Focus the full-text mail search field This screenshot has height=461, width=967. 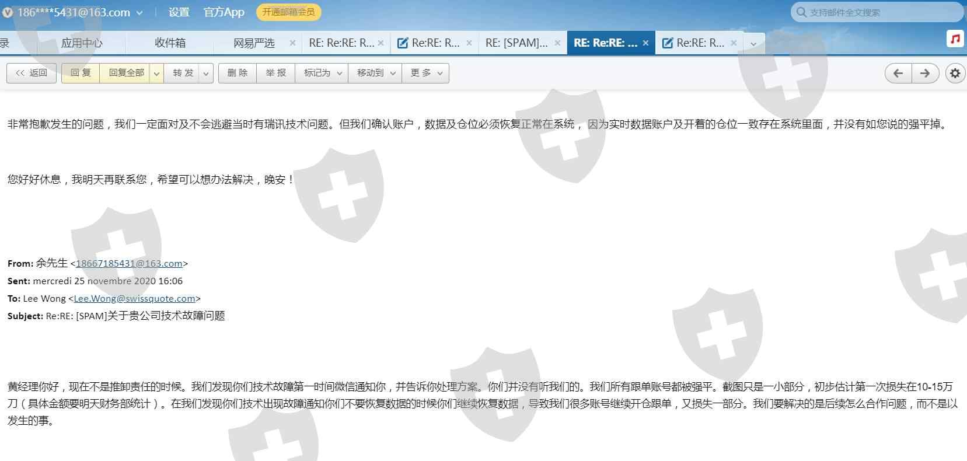881,12
